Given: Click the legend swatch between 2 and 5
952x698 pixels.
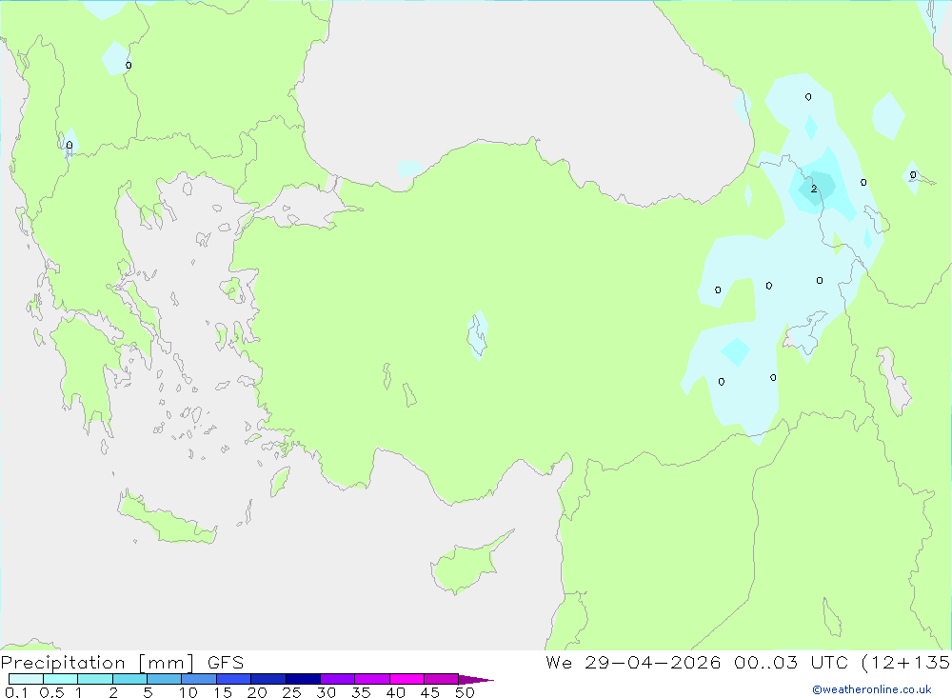Looking at the screenshot, I should [129, 679].
